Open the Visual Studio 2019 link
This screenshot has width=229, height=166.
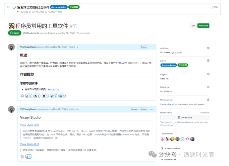tap(29, 144)
